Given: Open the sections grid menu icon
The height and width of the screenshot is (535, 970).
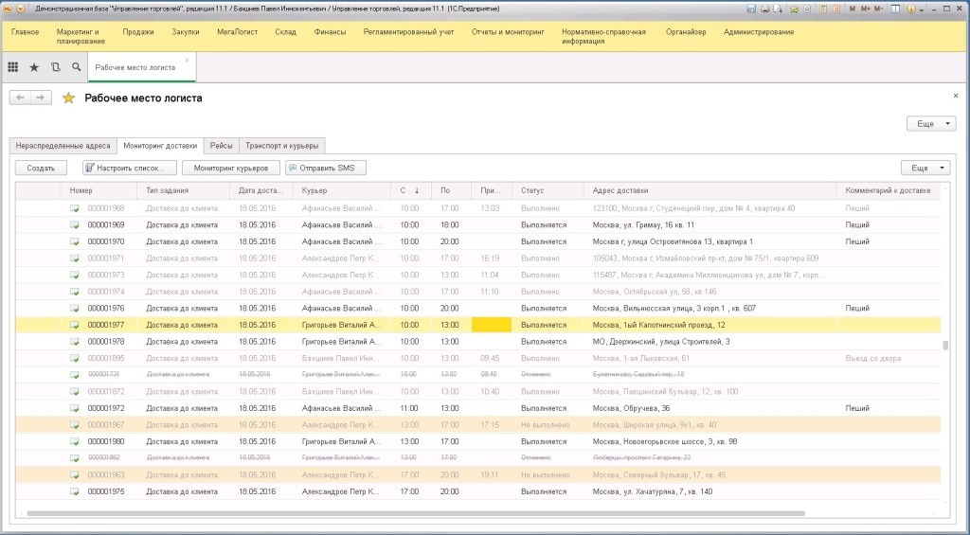Looking at the screenshot, I should click(x=13, y=67).
